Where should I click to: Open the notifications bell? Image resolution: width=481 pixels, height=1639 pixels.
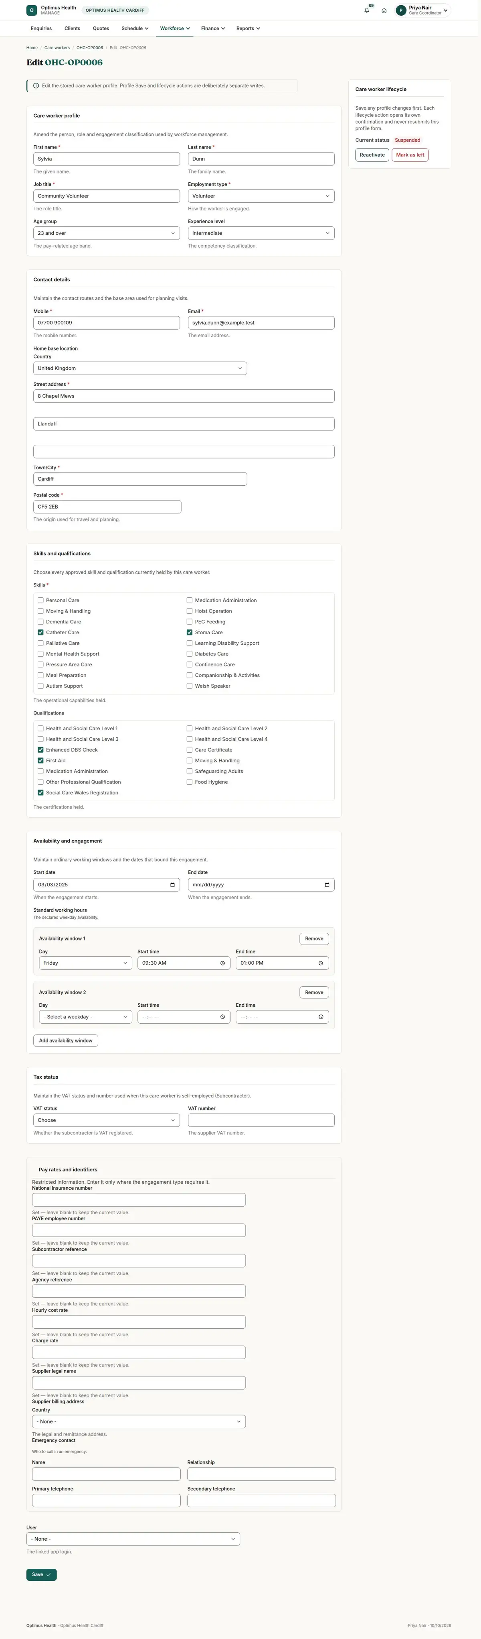(367, 10)
